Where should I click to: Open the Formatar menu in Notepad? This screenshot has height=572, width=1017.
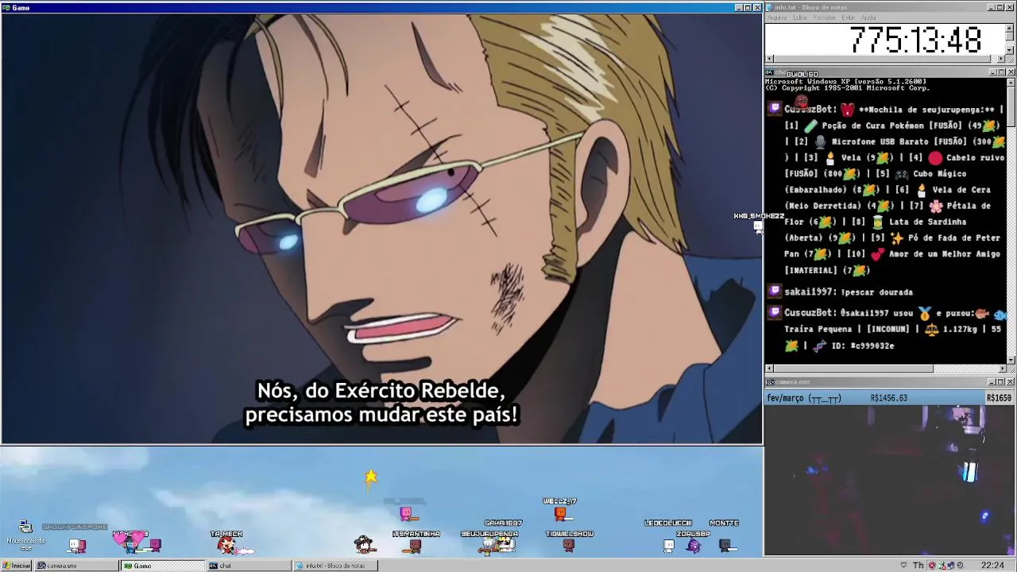(825, 17)
